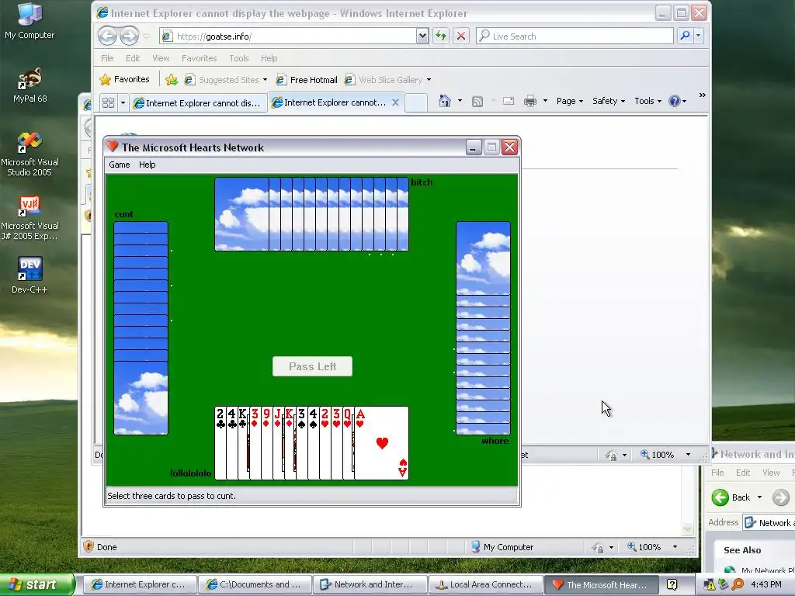795x596 pixels.
Task: Open the IE Tools menu
Action: coord(238,58)
